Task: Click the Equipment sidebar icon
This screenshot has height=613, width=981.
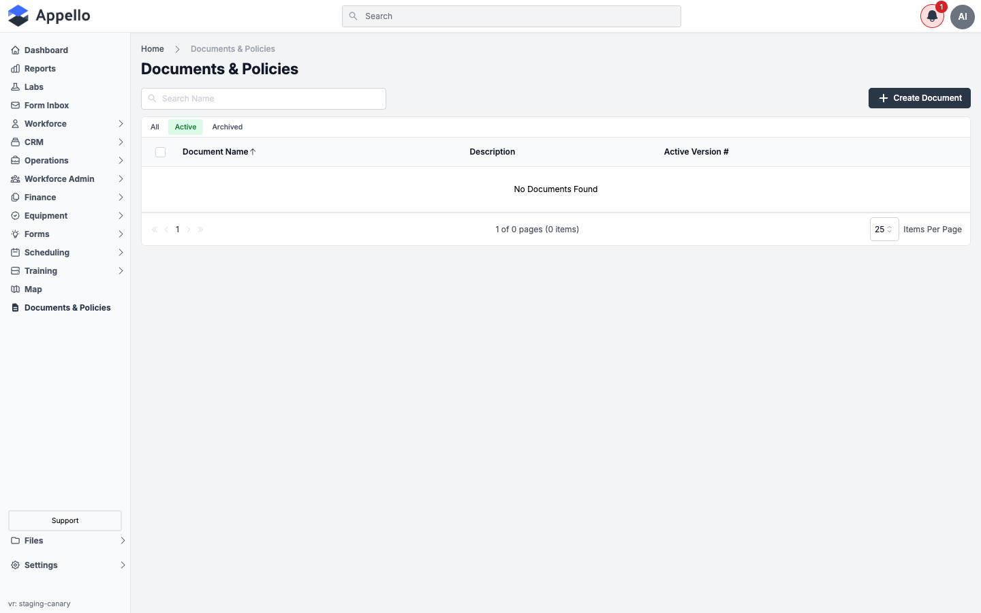Action: [x=15, y=216]
